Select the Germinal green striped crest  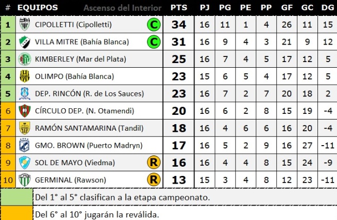click(25, 179)
